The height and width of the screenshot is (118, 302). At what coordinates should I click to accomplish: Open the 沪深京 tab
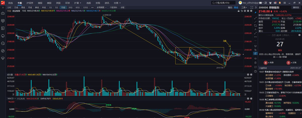(x=30, y=3)
